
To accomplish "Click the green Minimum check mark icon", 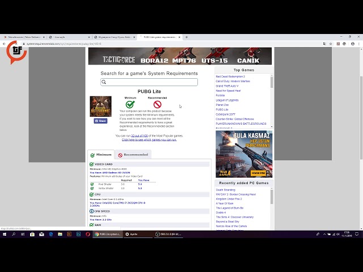I will coord(130,104).
